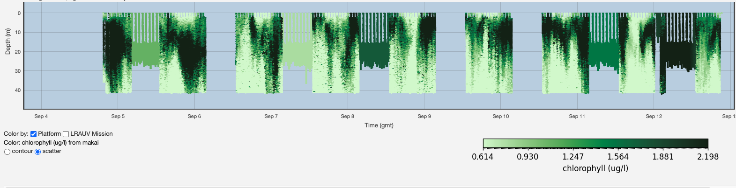Click the Sep 7 time axis label
The image size is (736, 188).
pos(271,116)
